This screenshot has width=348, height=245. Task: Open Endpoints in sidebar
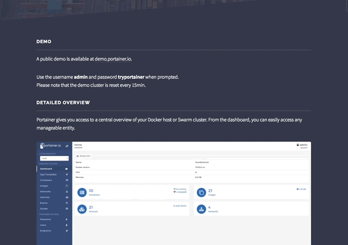coord(46,230)
